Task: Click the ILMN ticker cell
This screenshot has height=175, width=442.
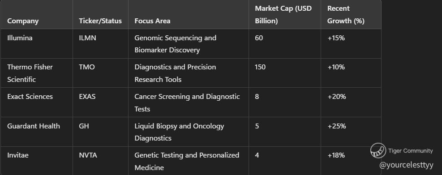Action: pos(88,38)
